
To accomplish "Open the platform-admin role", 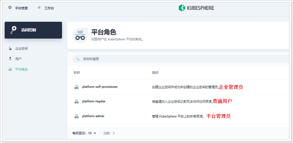I will (93, 116).
